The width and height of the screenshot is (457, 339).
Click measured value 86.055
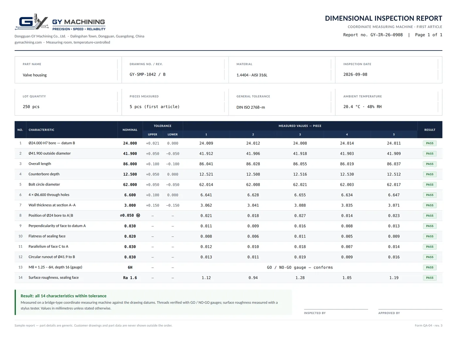pos(300,164)
